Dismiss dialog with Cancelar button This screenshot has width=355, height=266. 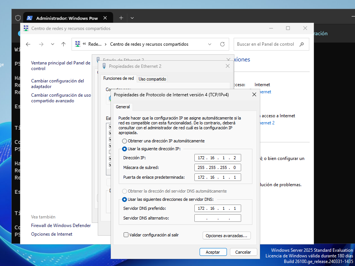point(243,252)
